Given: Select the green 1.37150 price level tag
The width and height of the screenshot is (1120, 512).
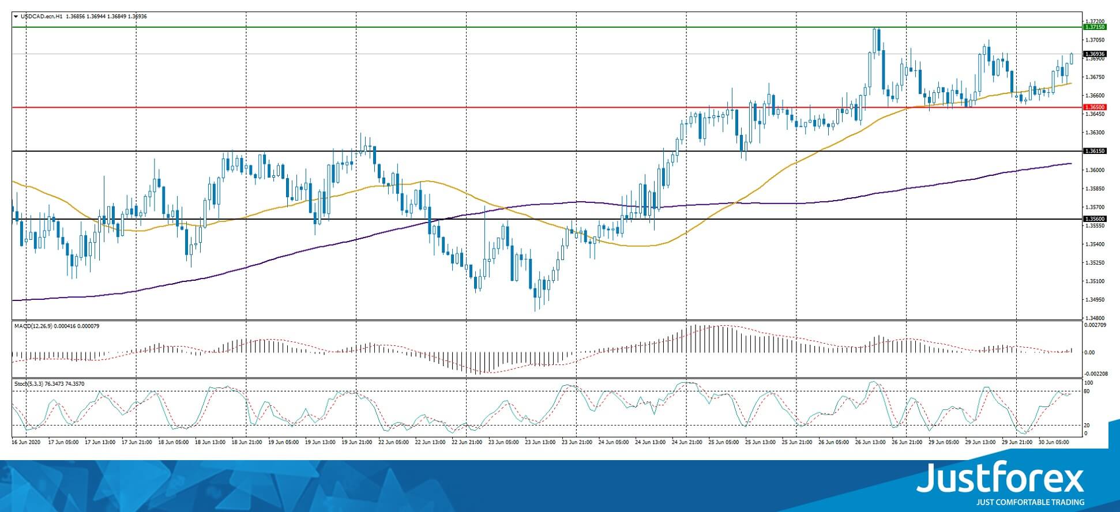Looking at the screenshot, I should click(1095, 27).
